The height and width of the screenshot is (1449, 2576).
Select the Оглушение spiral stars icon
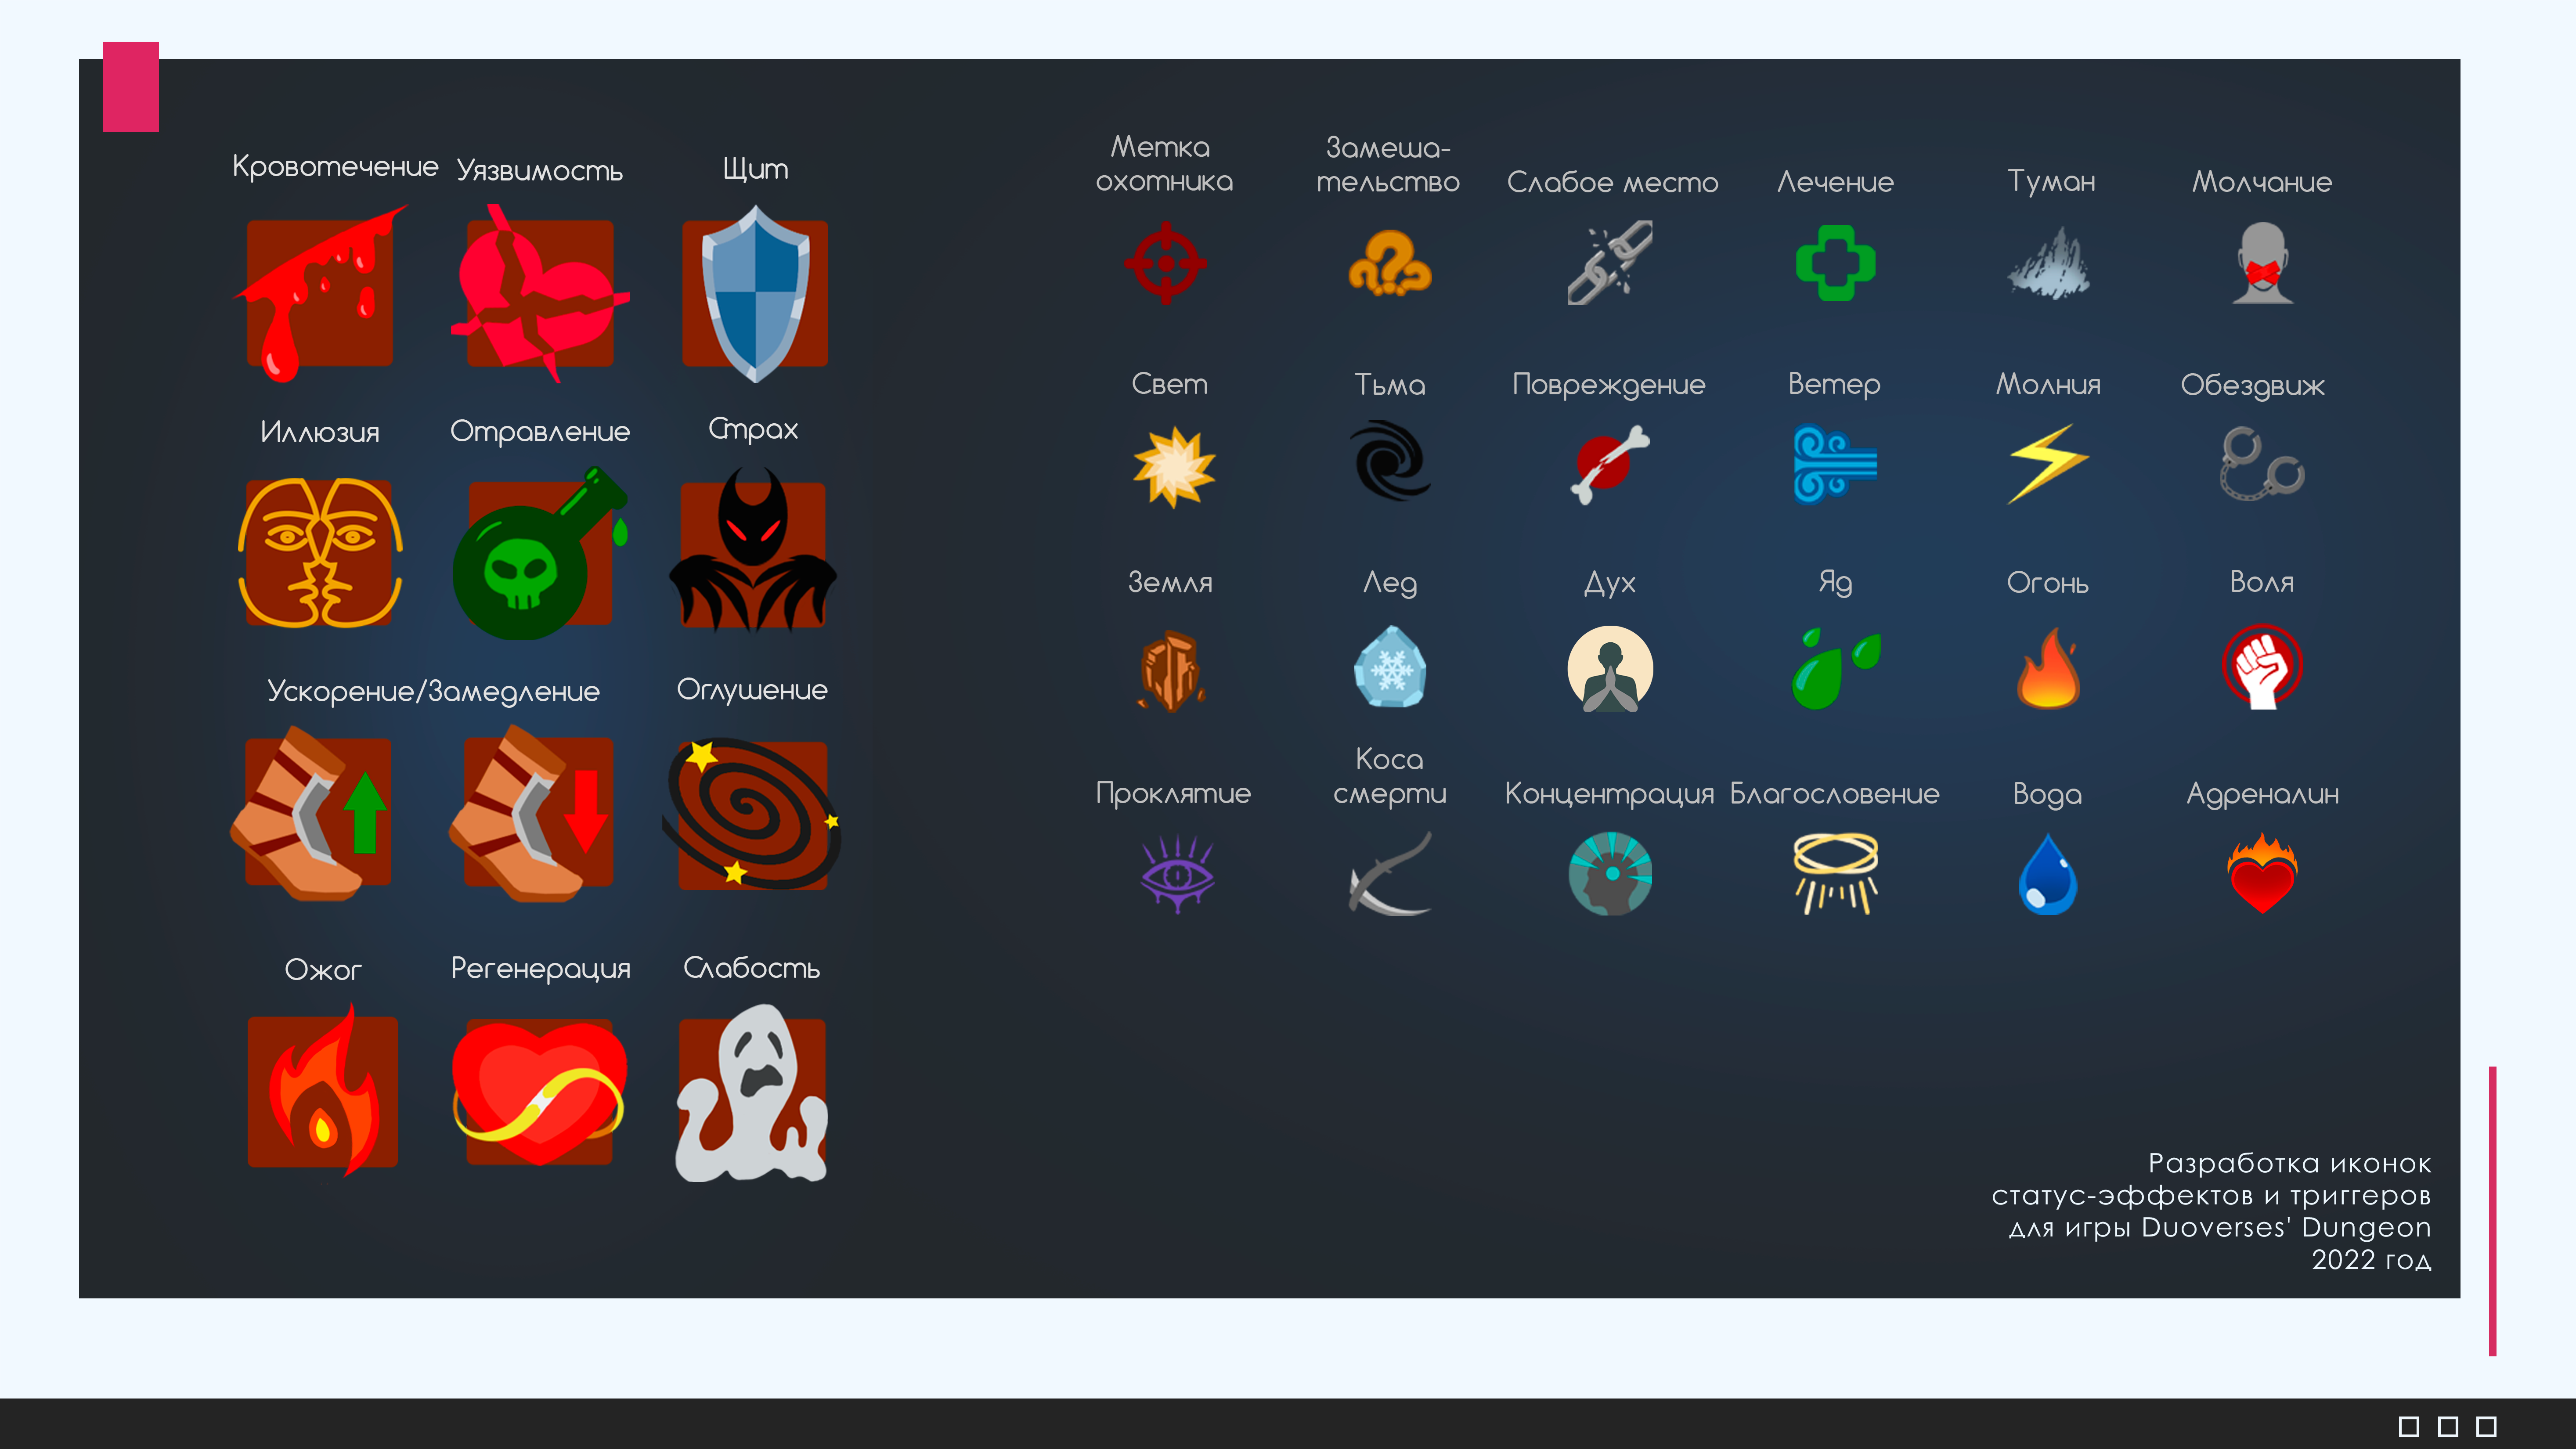(x=752, y=813)
